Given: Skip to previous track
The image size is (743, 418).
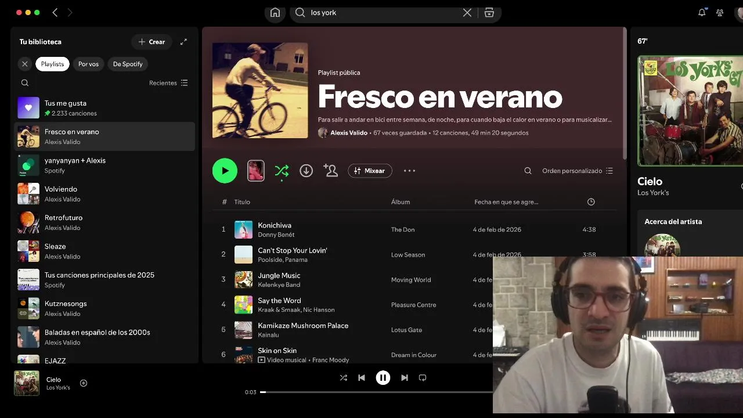Looking at the screenshot, I should 362,378.
